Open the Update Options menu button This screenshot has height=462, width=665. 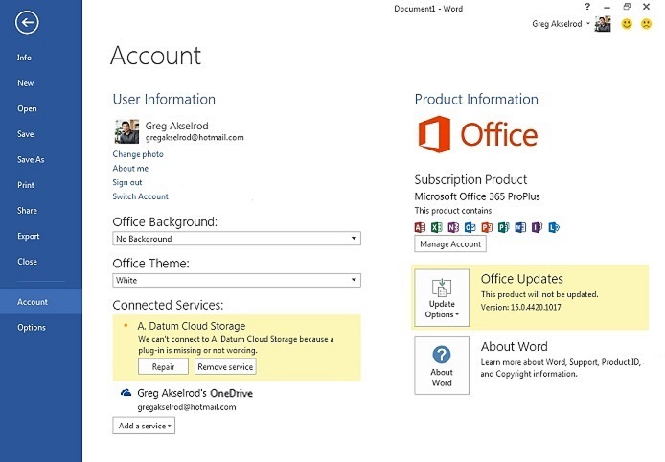442,298
